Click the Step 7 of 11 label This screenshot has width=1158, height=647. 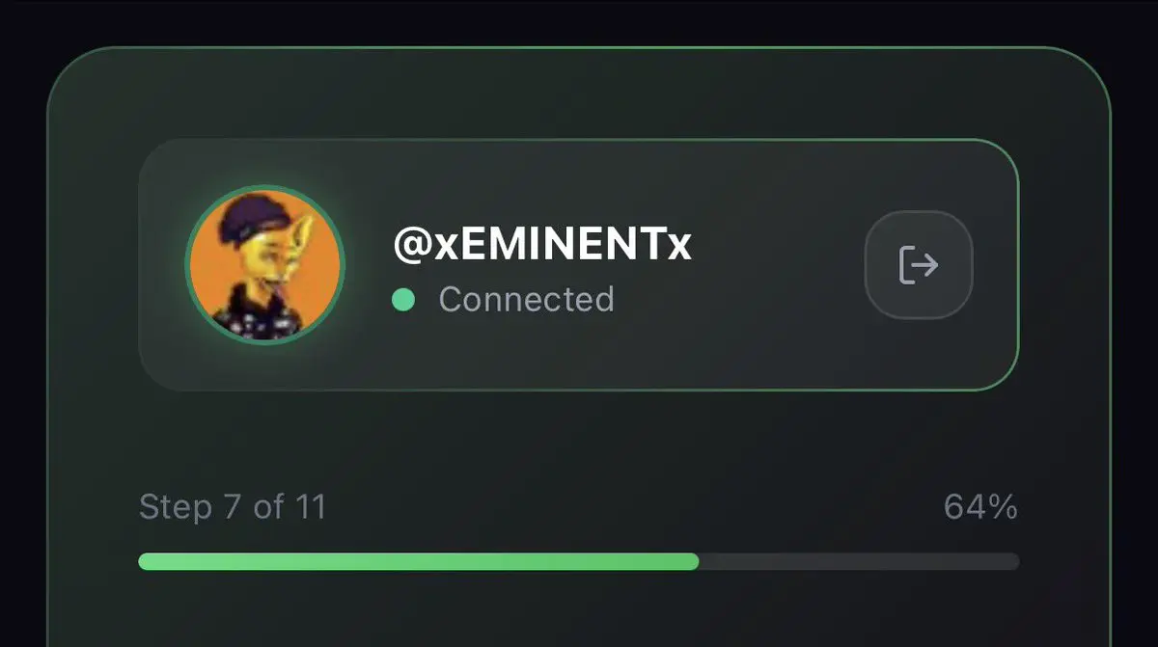pos(233,507)
